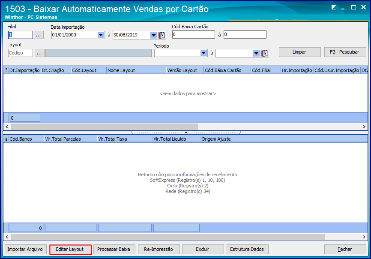Sort by Vlr.Total Parcelas column header
The width and height of the screenshot is (371, 259).
pyautogui.click(x=71, y=139)
